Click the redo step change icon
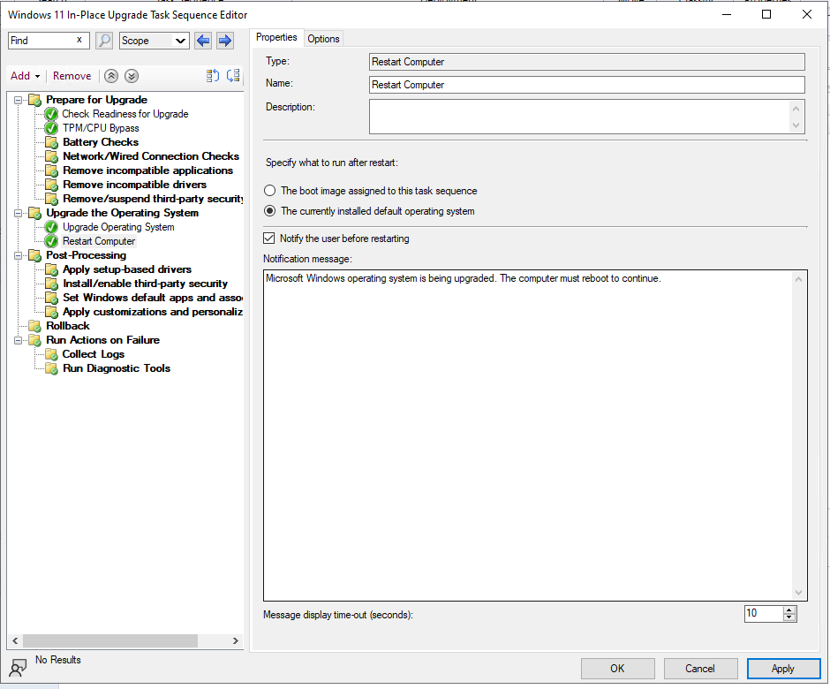The height and width of the screenshot is (689, 830). (x=233, y=76)
